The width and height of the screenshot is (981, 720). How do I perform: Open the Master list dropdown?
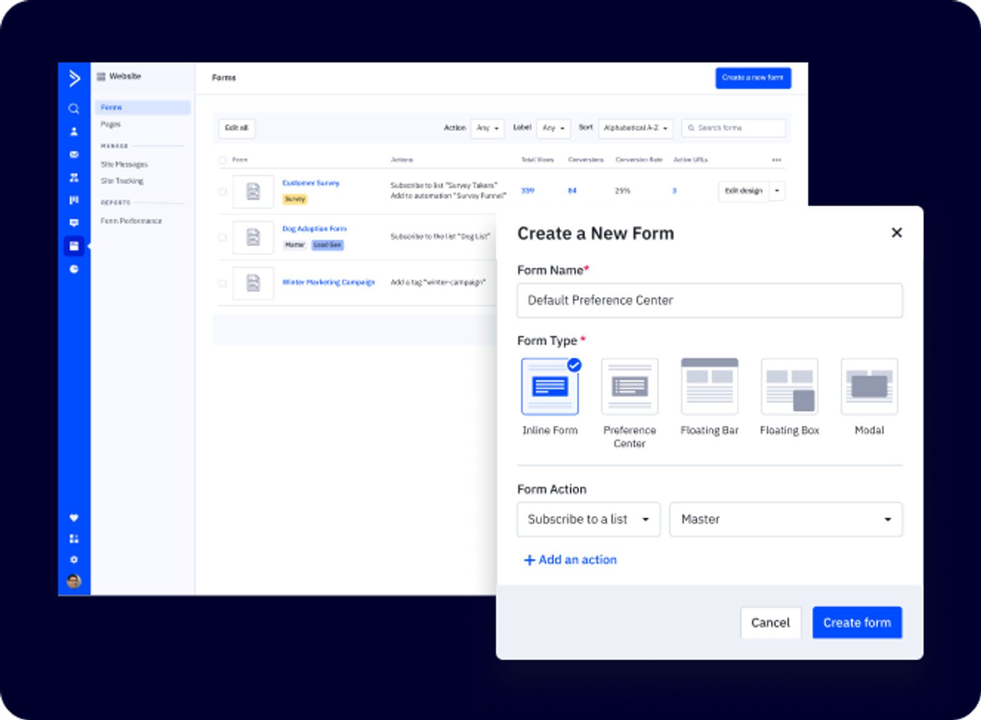pos(785,520)
